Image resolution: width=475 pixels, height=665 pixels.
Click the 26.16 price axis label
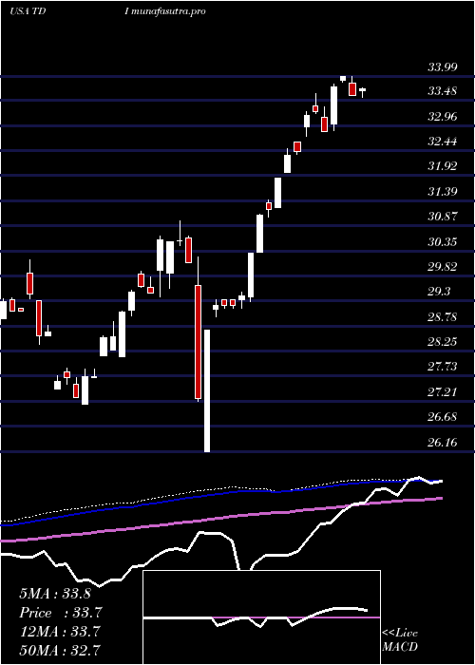tap(443, 443)
